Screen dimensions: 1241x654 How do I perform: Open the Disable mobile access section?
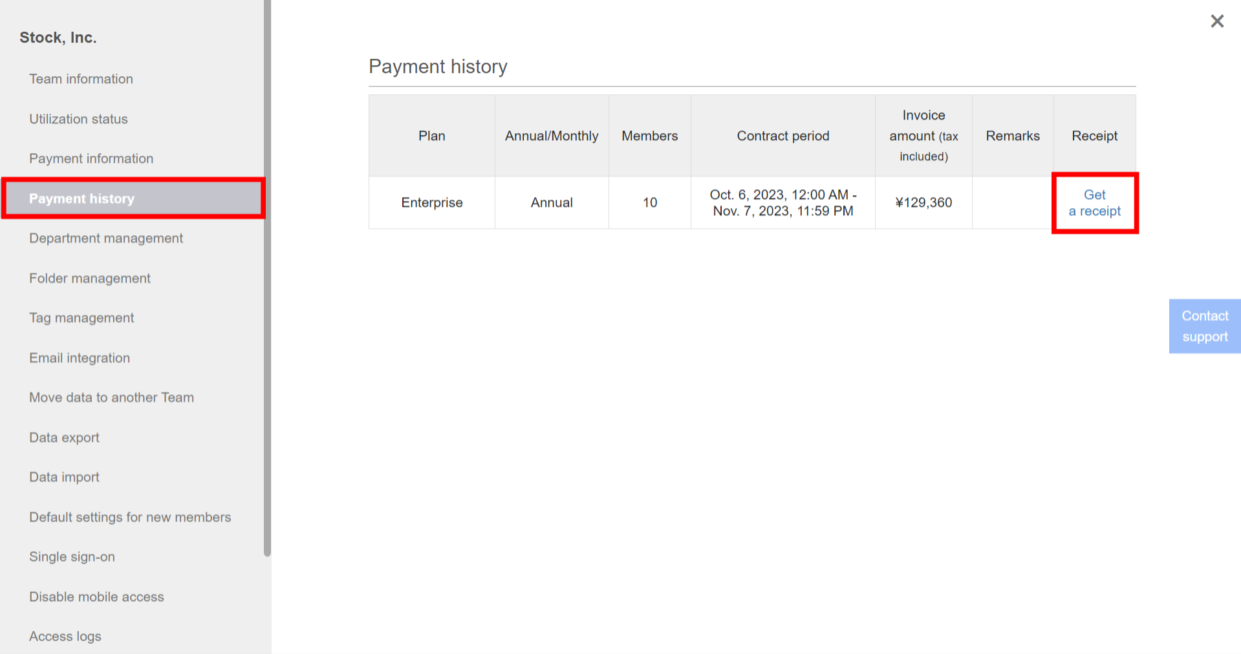[96, 596]
